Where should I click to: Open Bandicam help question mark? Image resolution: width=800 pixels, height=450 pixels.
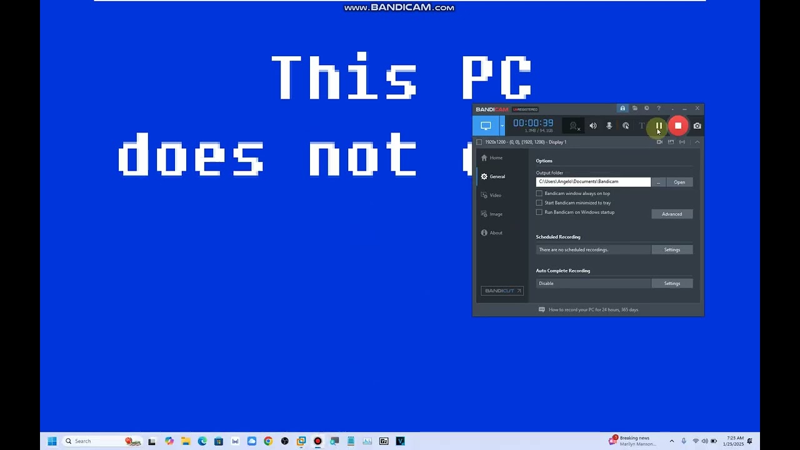click(658, 109)
